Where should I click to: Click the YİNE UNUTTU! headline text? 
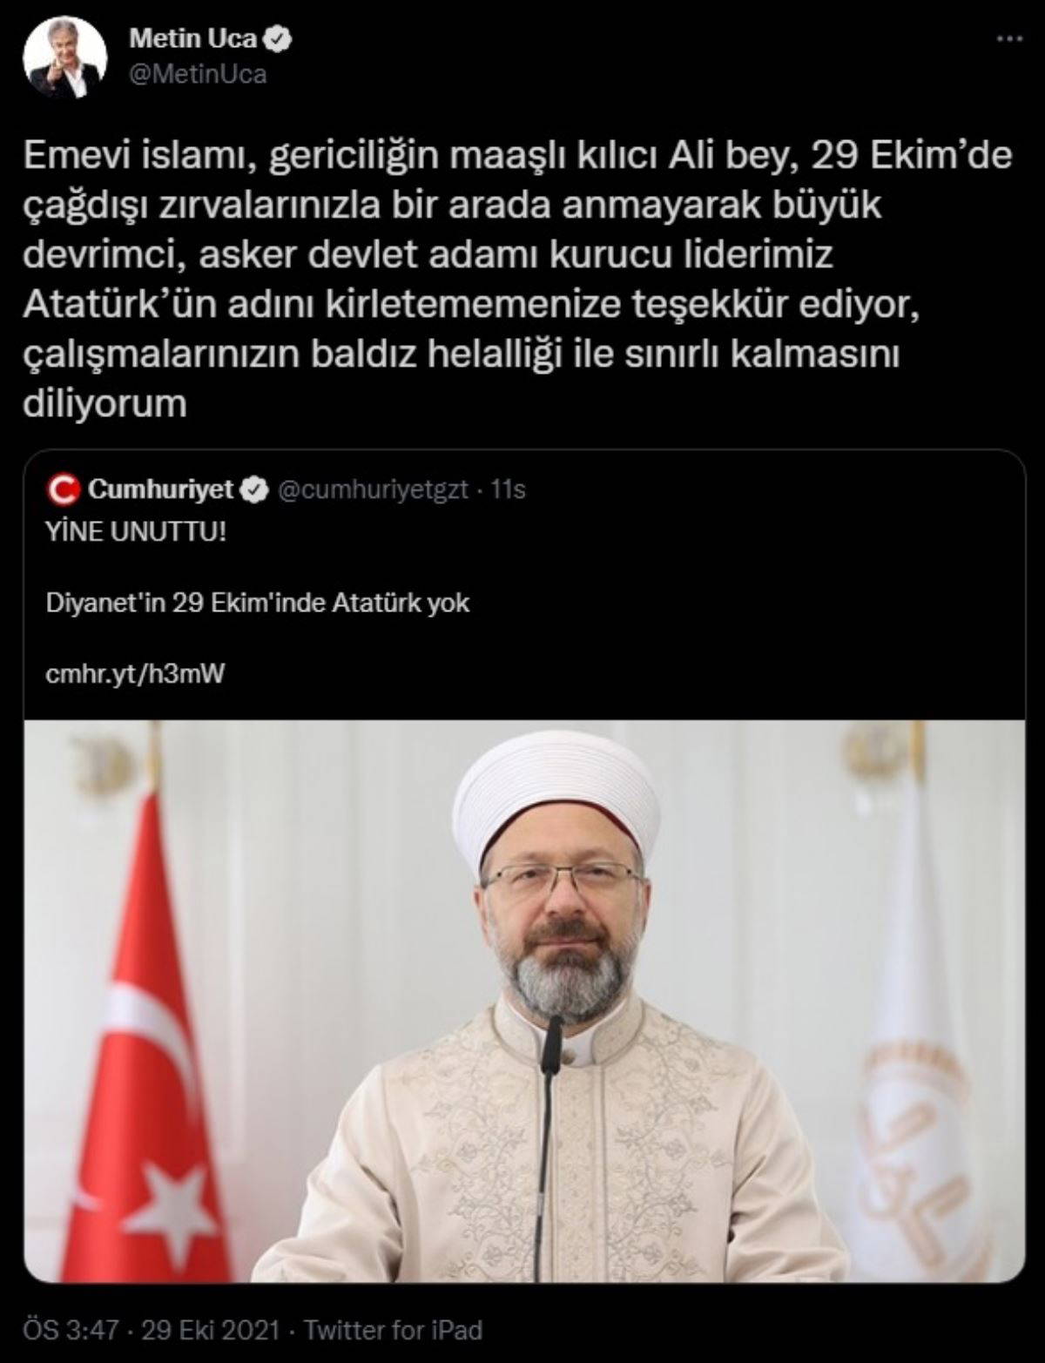(x=136, y=531)
